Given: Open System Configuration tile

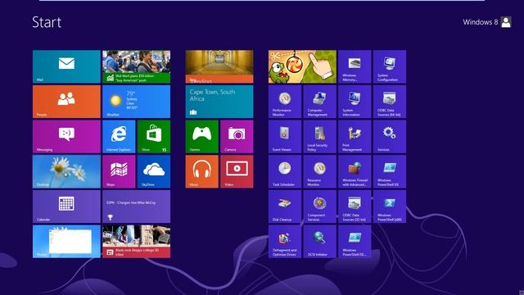Looking at the screenshot, I should tap(390, 66).
